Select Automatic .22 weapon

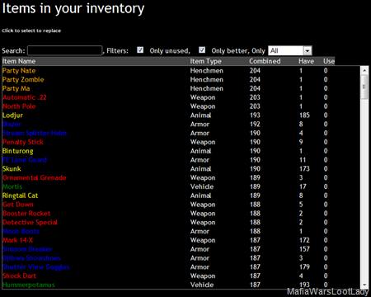tap(25, 97)
